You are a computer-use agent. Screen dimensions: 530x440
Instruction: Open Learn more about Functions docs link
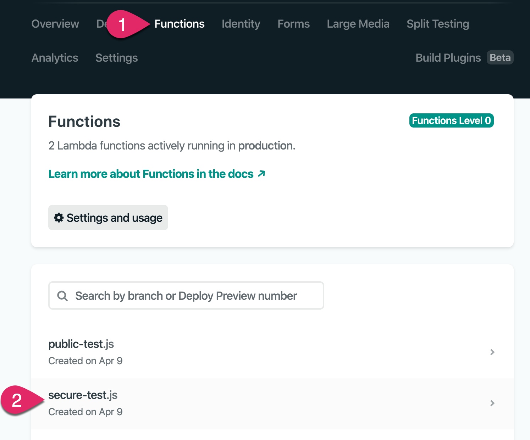pos(151,174)
